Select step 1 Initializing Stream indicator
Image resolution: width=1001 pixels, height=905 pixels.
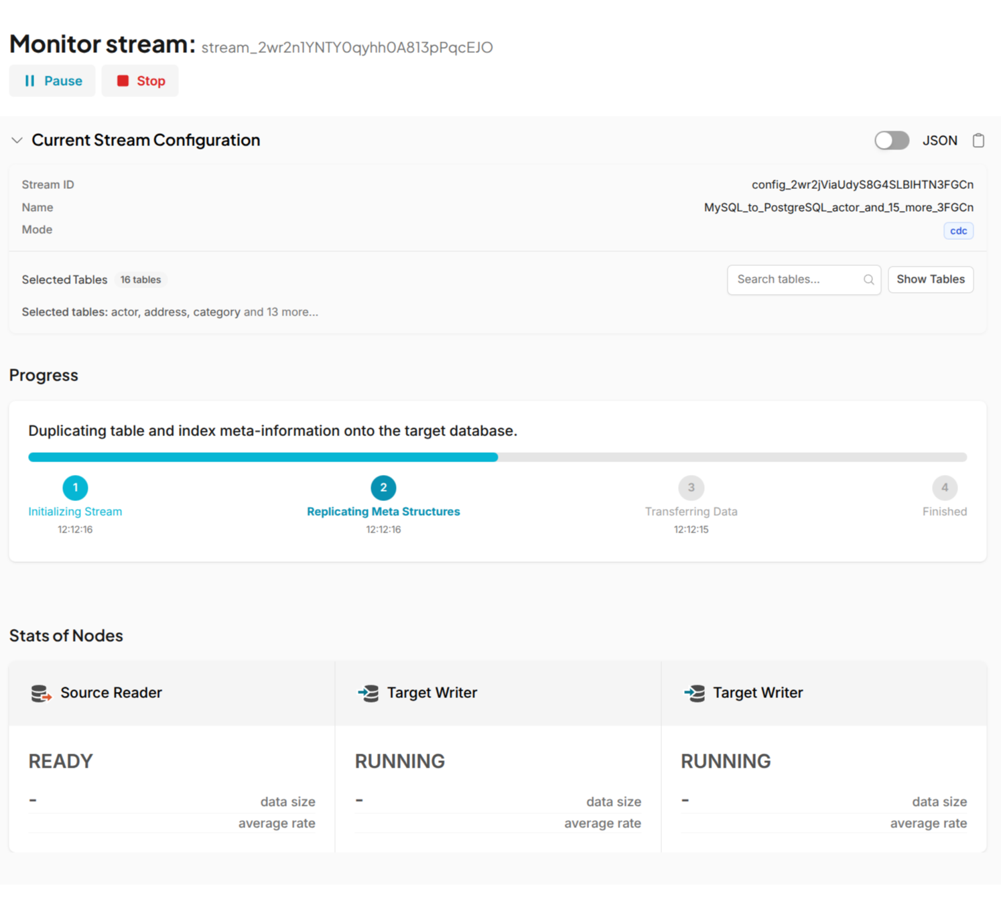[x=75, y=488]
